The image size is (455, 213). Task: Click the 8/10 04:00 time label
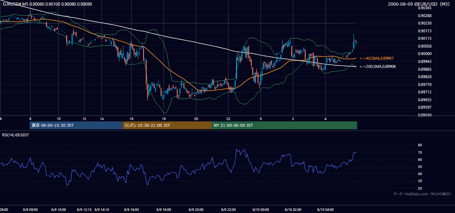pyautogui.click(x=325, y=209)
